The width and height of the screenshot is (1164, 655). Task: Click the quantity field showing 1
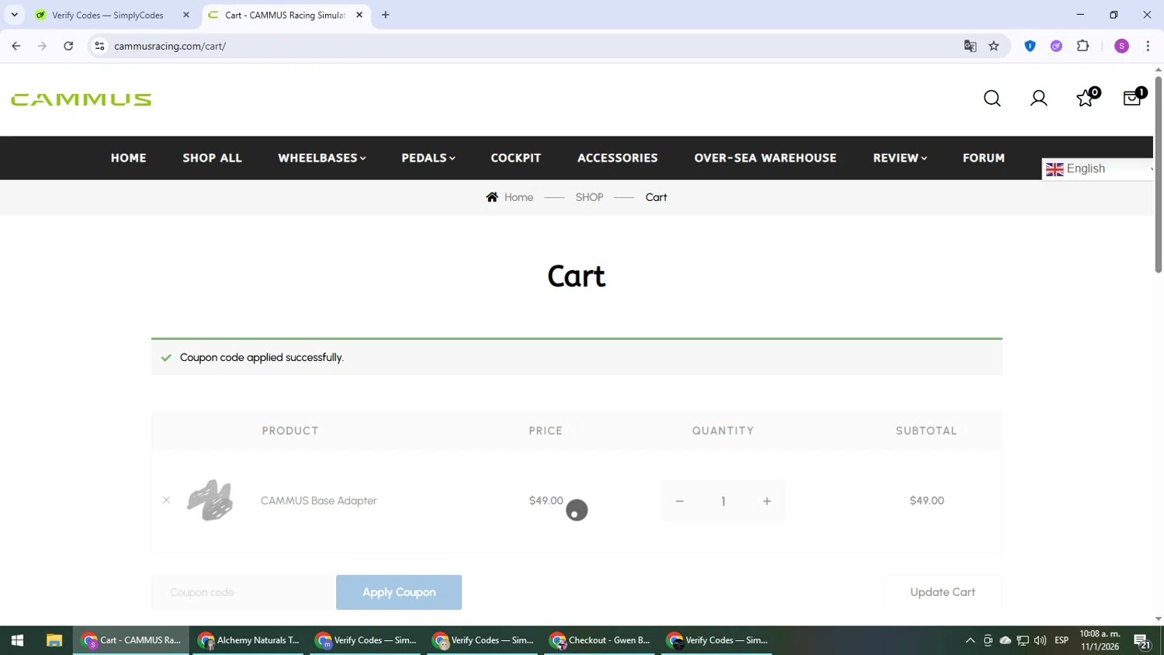[x=723, y=501]
